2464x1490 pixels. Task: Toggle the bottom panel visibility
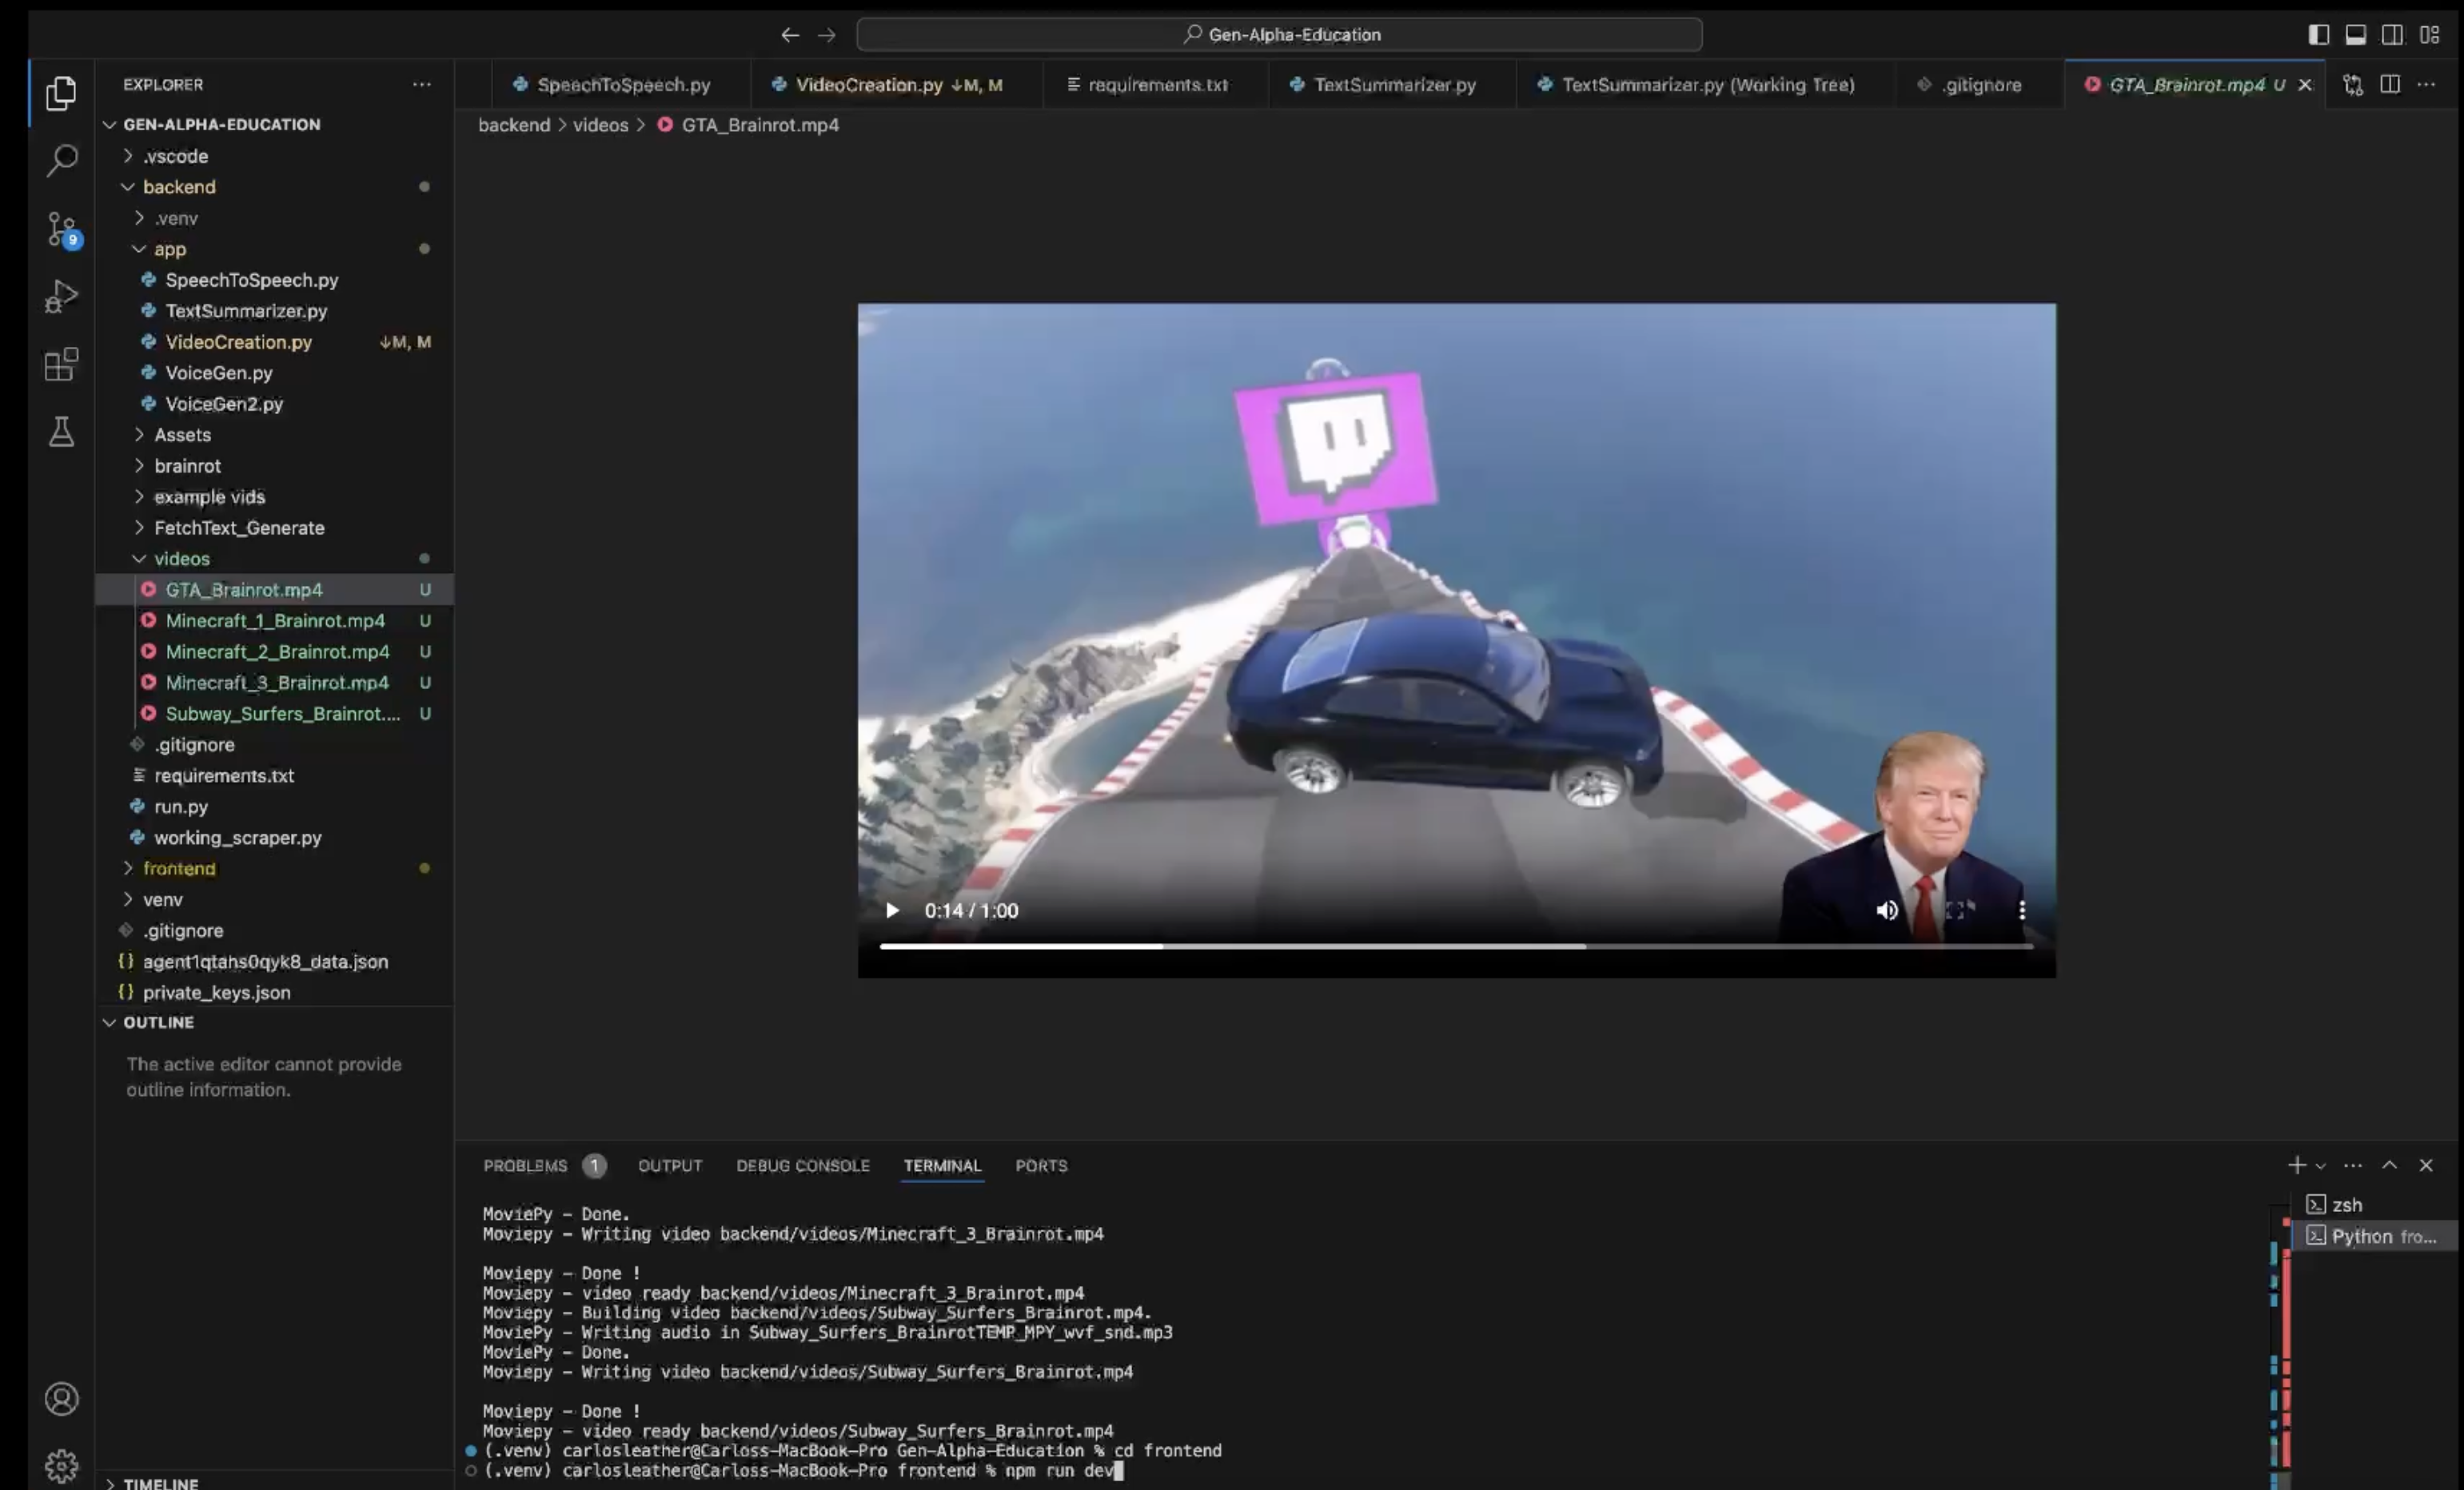[x=2355, y=35]
